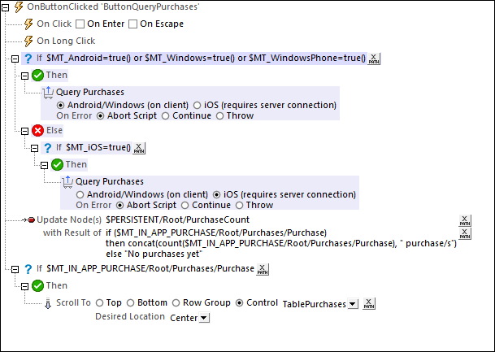Select the second Query Purchases action label
The width and height of the screenshot is (495, 352).
point(110,181)
